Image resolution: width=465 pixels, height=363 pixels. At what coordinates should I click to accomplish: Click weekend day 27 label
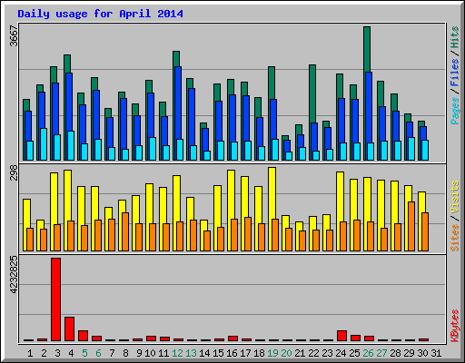(x=381, y=353)
